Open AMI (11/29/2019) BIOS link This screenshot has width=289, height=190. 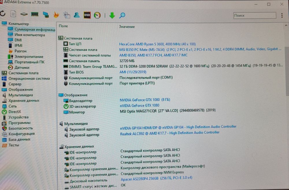[x=133, y=72]
